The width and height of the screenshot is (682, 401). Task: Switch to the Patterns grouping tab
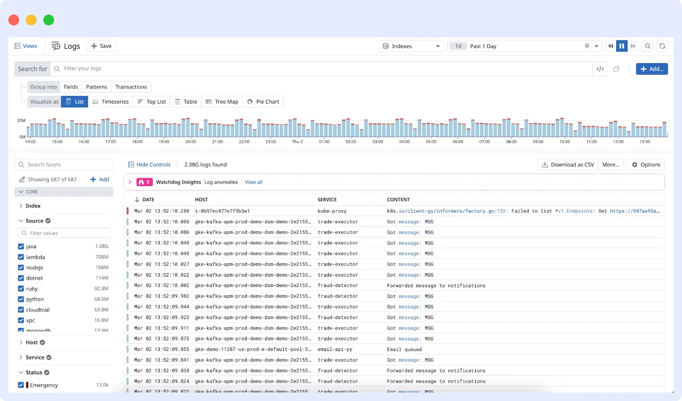pyautogui.click(x=96, y=87)
